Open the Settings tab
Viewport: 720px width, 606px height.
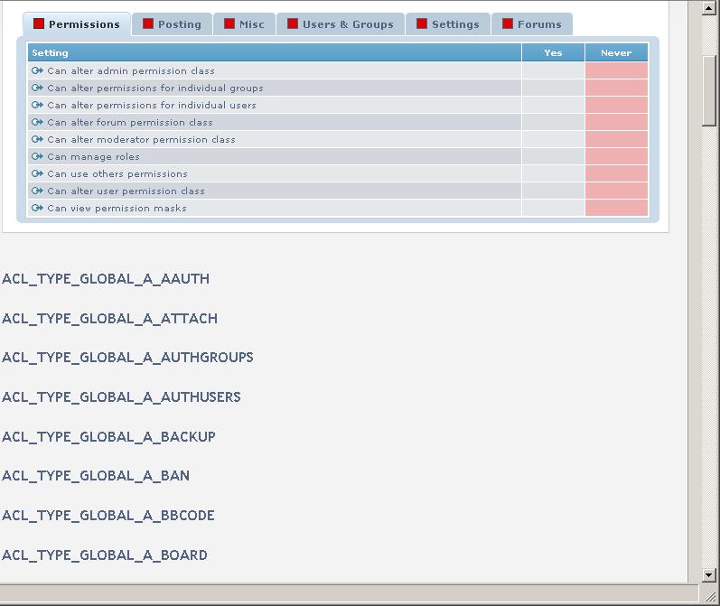447,24
